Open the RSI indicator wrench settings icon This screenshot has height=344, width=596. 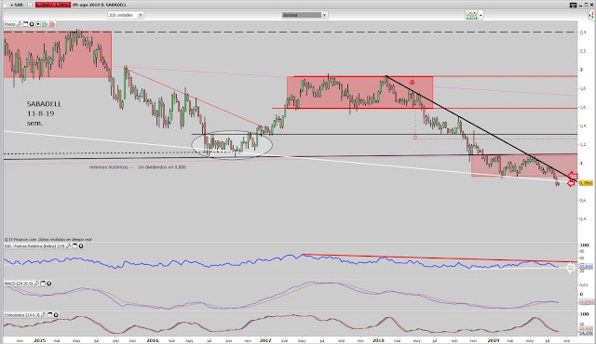[x=69, y=246]
